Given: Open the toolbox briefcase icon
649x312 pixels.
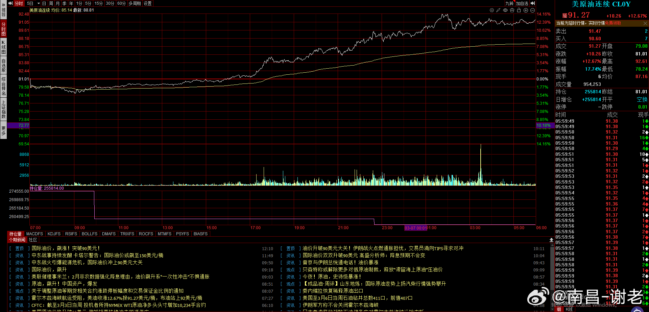Looking at the screenshot, I should coord(512,10).
